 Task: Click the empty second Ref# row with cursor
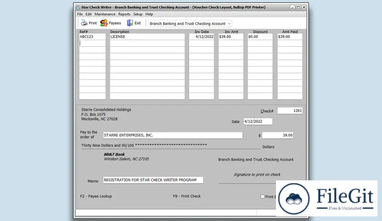(x=92, y=43)
